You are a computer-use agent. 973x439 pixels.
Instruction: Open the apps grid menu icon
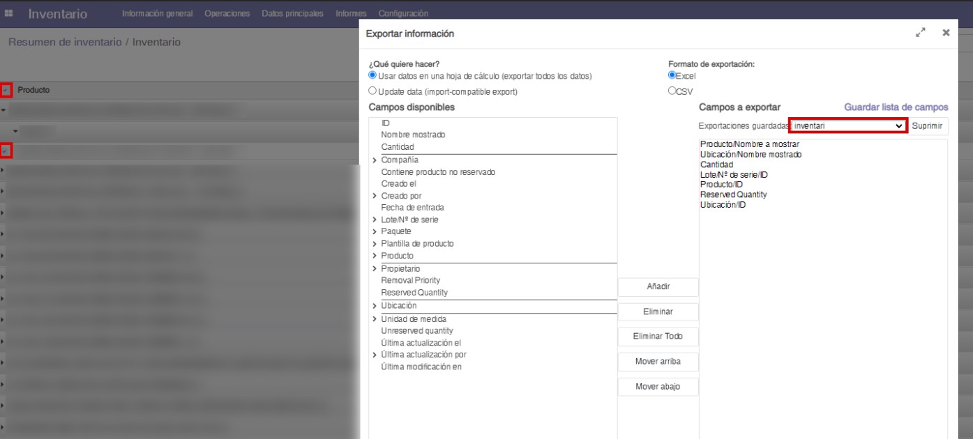coord(9,14)
